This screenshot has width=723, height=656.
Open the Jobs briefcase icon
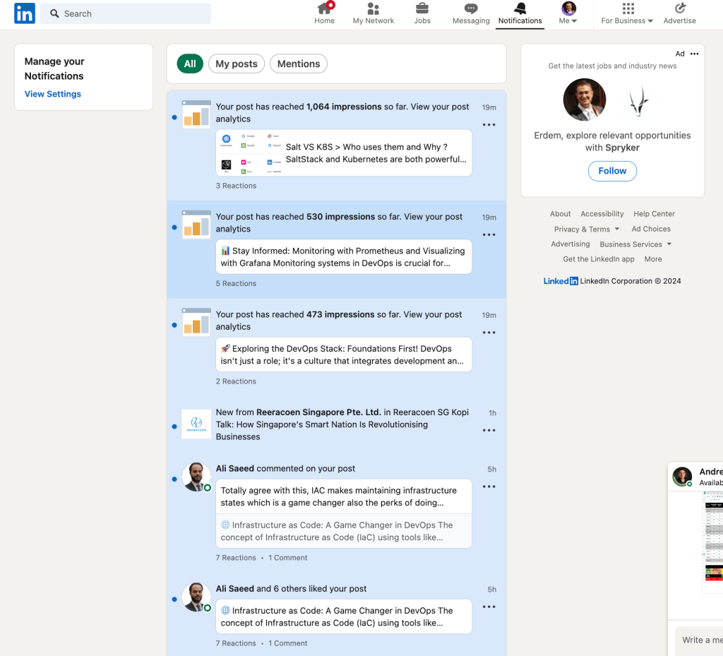[422, 8]
